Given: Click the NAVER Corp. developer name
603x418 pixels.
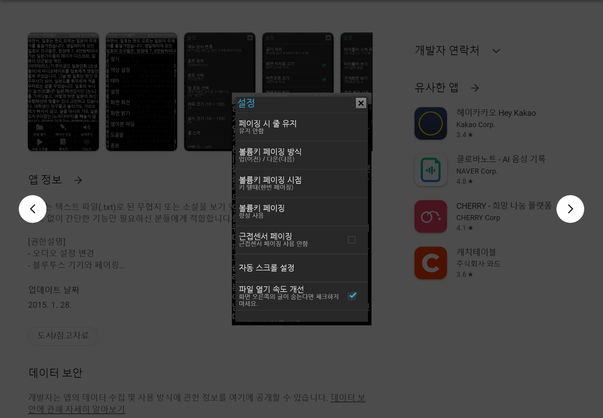Looking at the screenshot, I should (477, 171).
